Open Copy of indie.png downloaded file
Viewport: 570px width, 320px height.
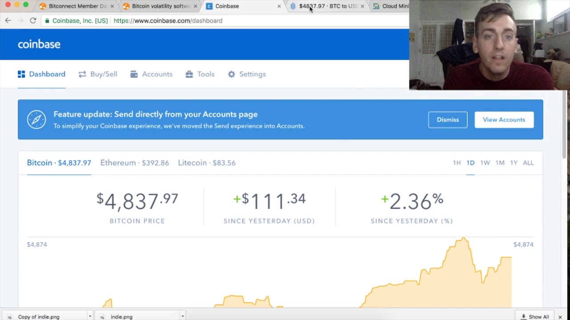click(x=38, y=316)
